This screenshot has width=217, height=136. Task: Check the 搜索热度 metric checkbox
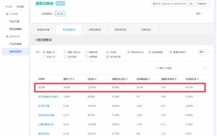86,52
